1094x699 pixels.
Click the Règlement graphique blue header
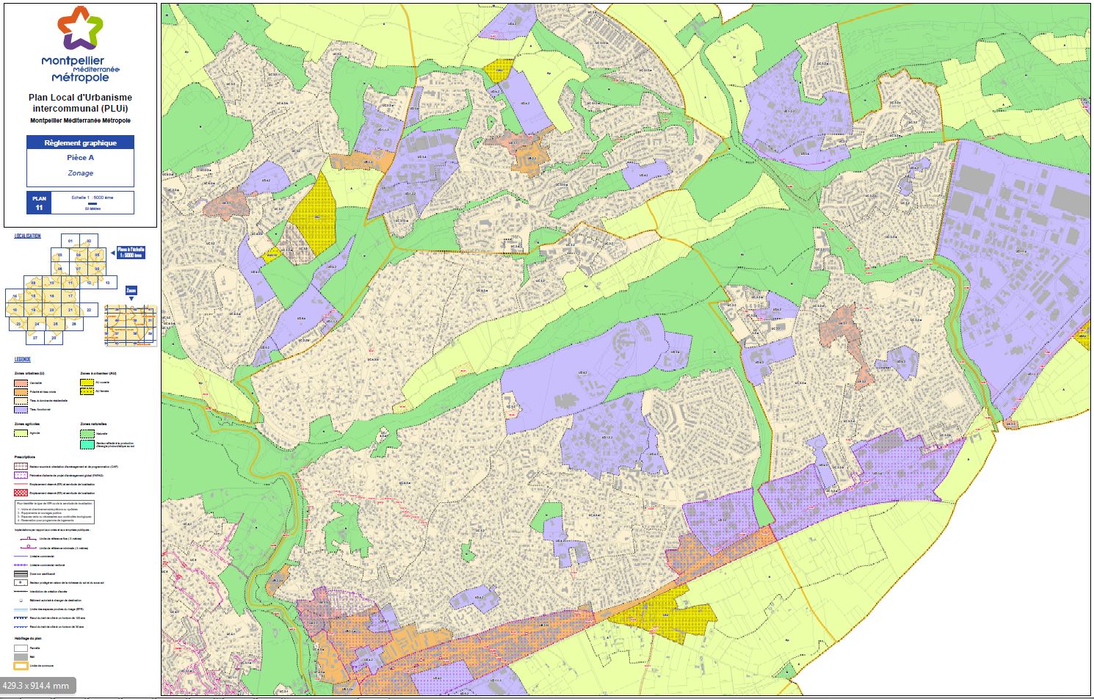pos(80,142)
